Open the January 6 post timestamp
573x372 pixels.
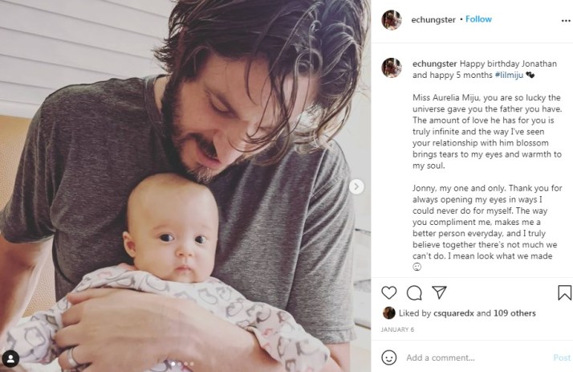click(397, 329)
